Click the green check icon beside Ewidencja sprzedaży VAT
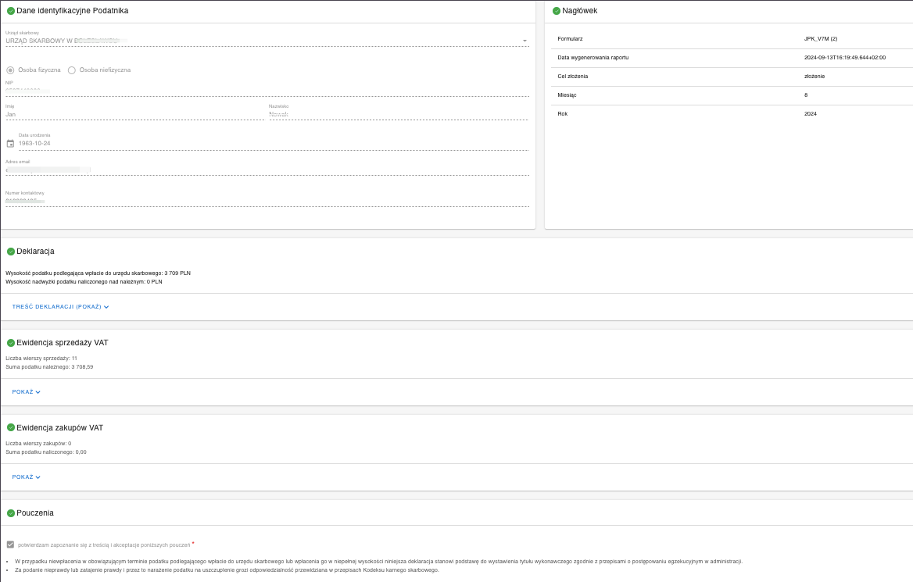Viewport: 913px width, 582px height. click(x=10, y=343)
